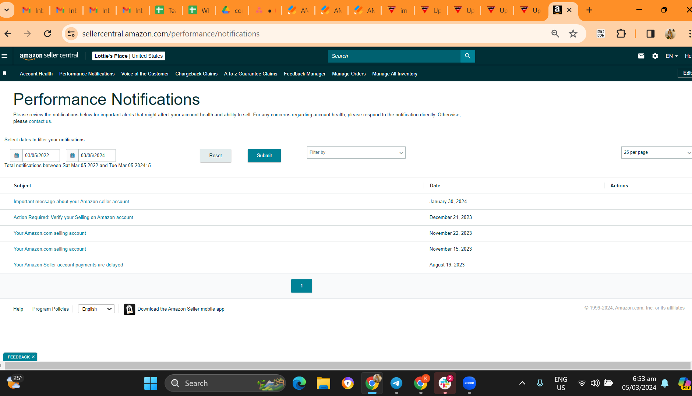Viewport: 692px width, 396px height.
Task: Click the Amazon Seller Central logo
Action: tap(49, 56)
